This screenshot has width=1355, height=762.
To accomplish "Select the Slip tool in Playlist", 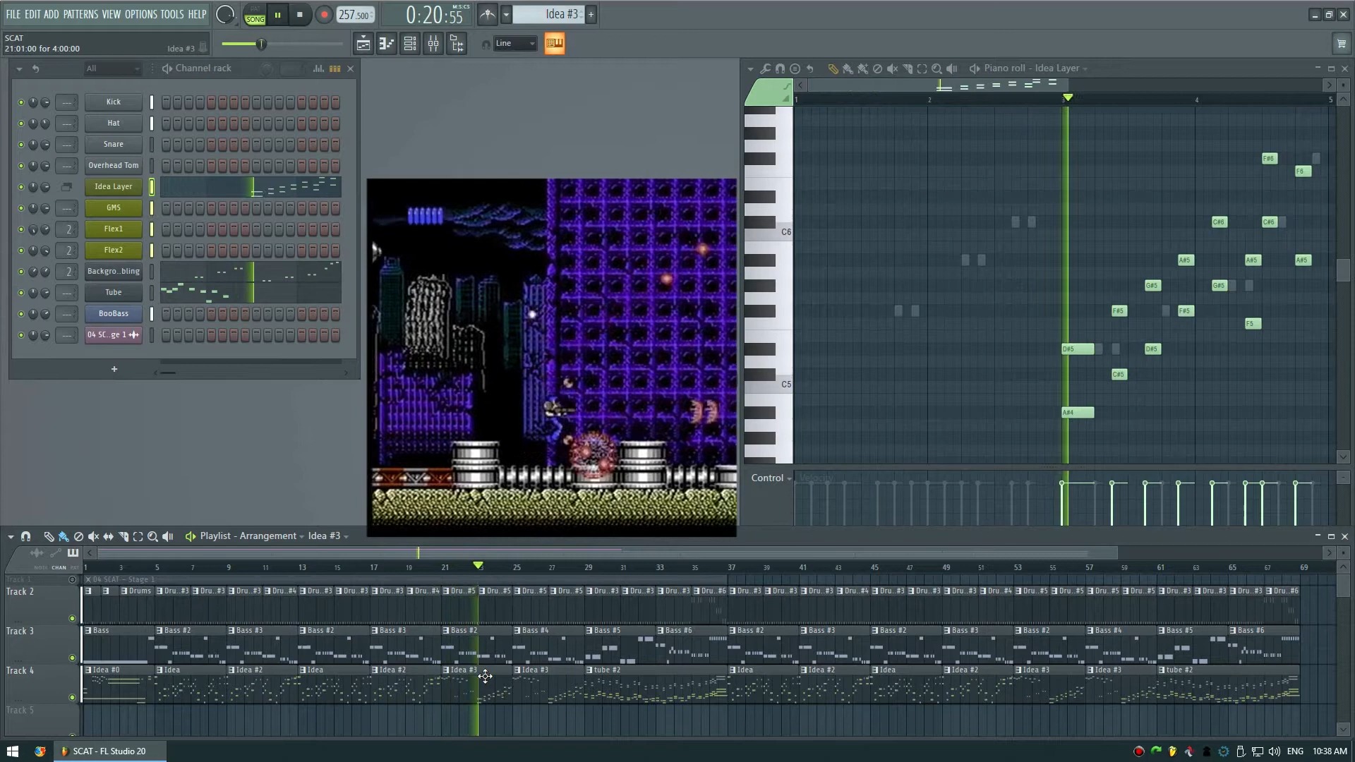I will (108, 536).
